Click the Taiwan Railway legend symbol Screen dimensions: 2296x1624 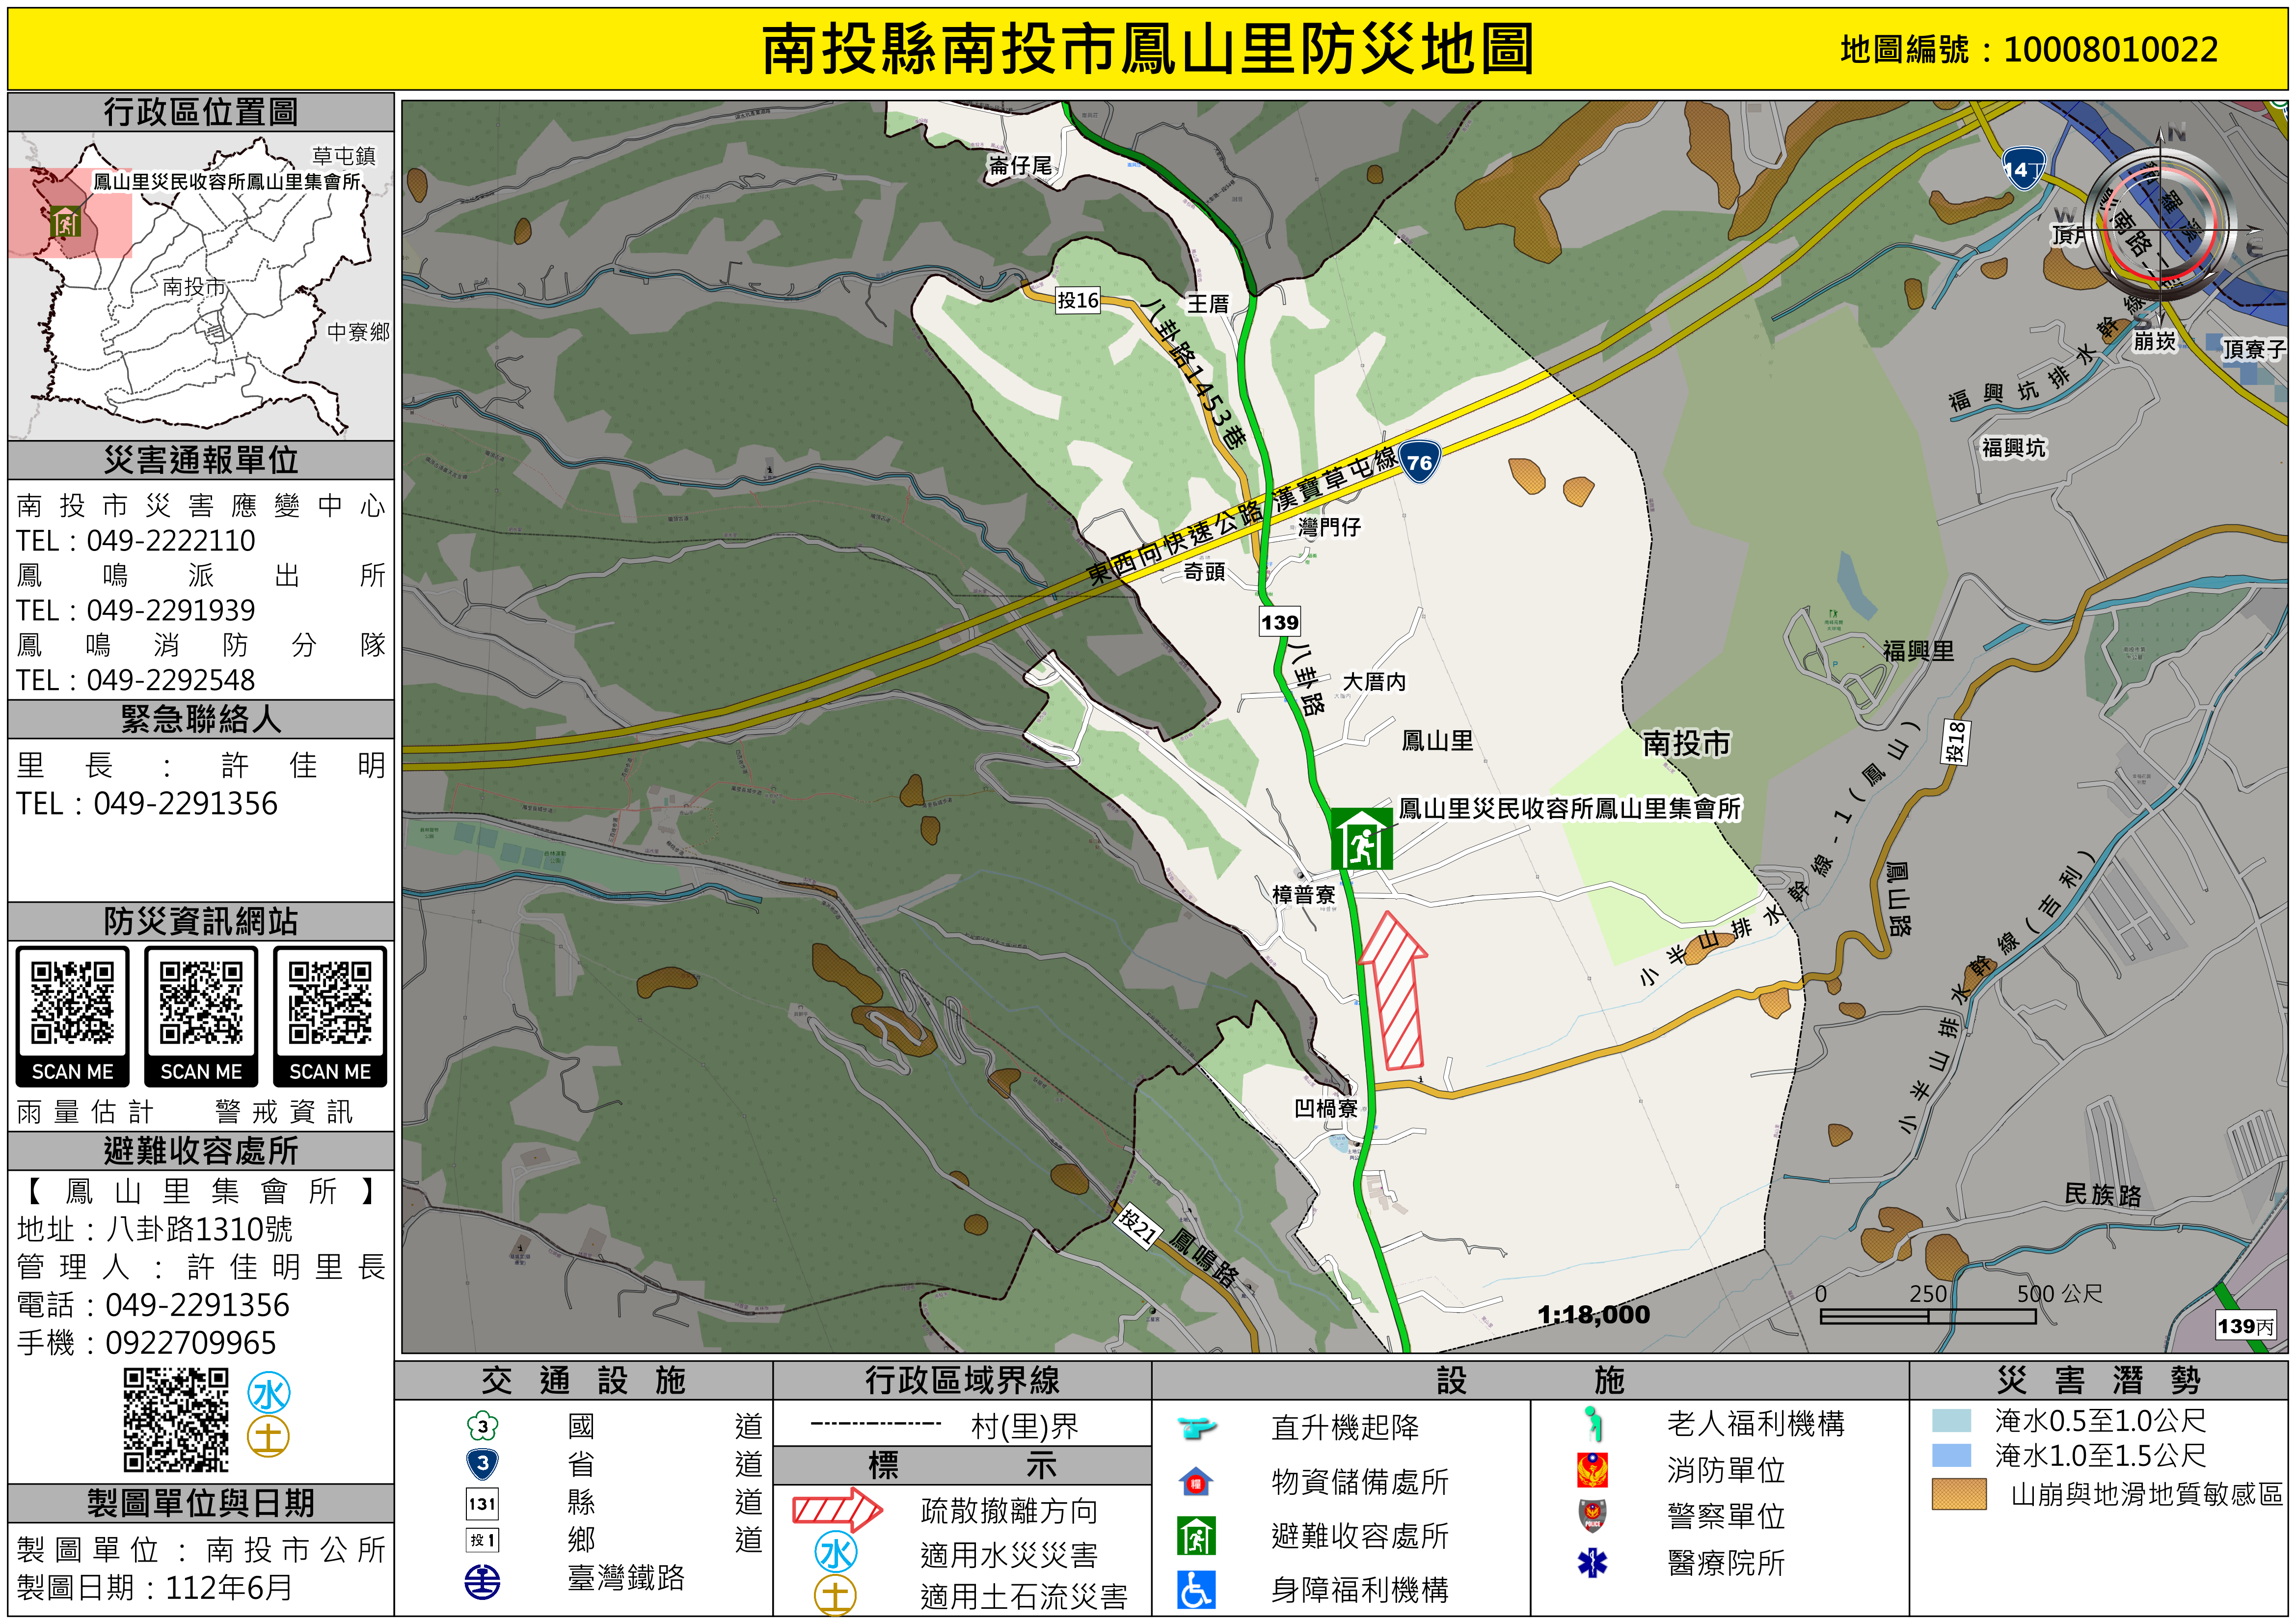(483, 1582)
